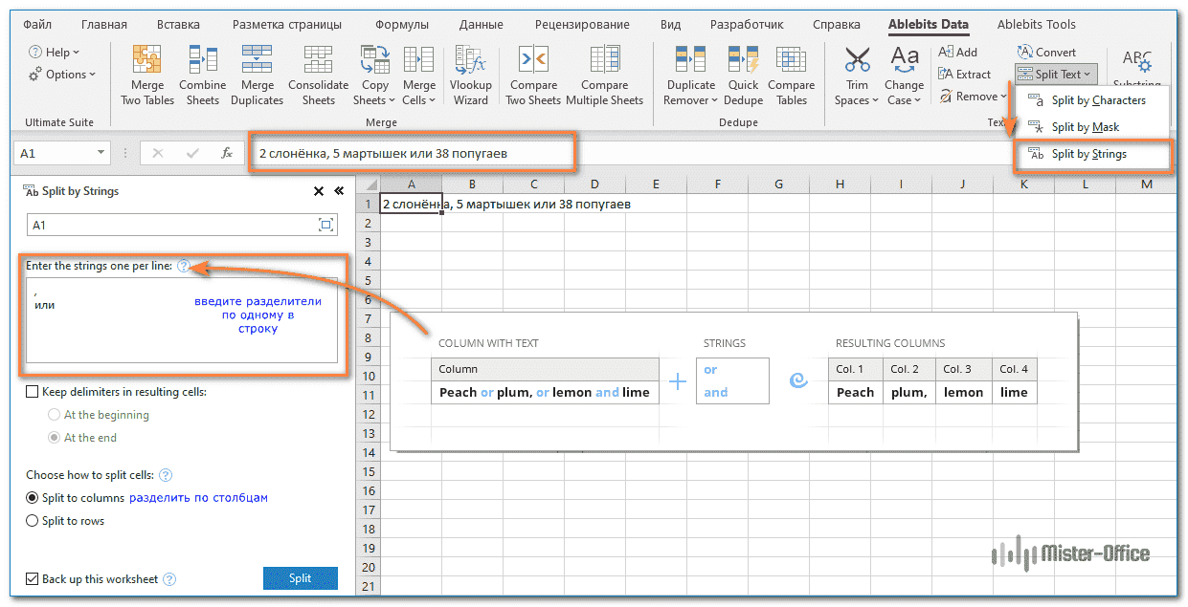Choose Split by Mask menu item
This screenshot has width=1188, height=607.
coord(1085,127)
